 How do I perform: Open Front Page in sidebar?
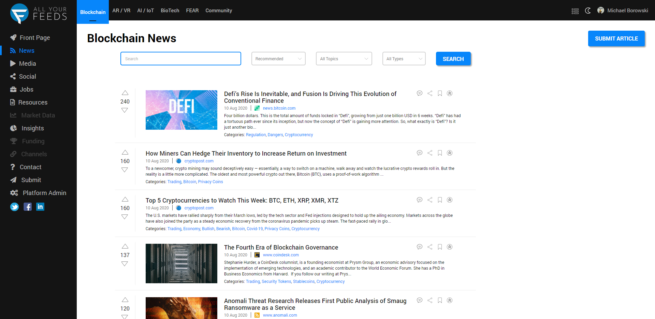click(x=30, y=37)
